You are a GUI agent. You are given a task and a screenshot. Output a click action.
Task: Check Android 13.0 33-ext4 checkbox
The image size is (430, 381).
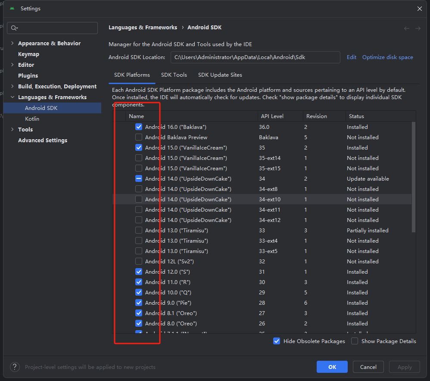pos(139,240)
